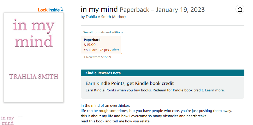Click the book title in my mind heading
253x125 pixels.
click(99, 9)
